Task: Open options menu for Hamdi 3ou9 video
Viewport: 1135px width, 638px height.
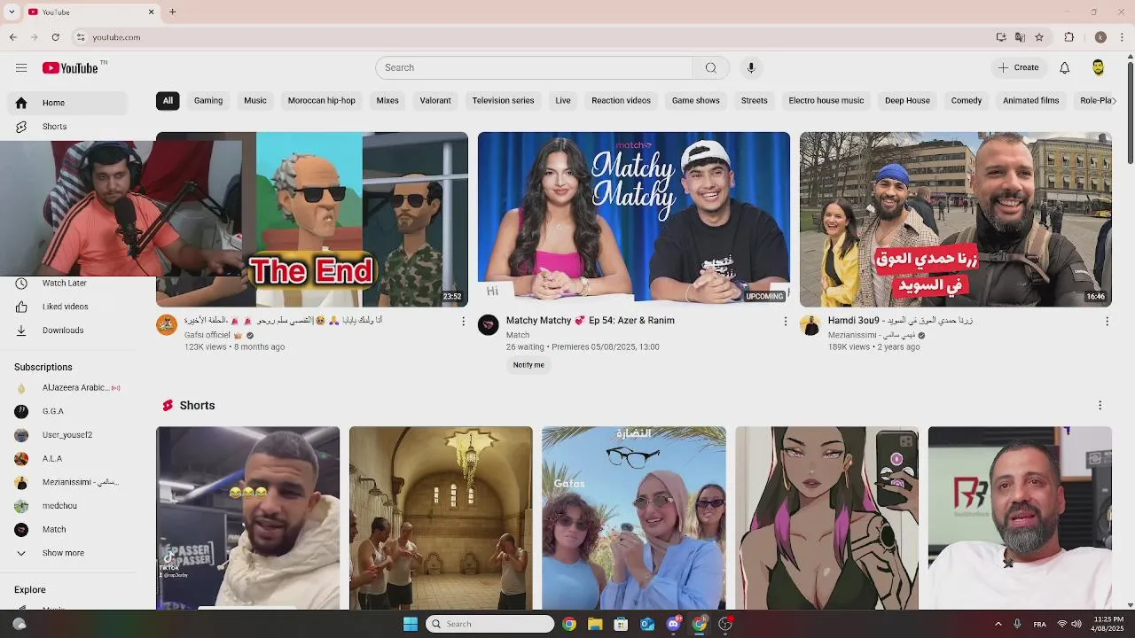Action: coord(1107,322)
